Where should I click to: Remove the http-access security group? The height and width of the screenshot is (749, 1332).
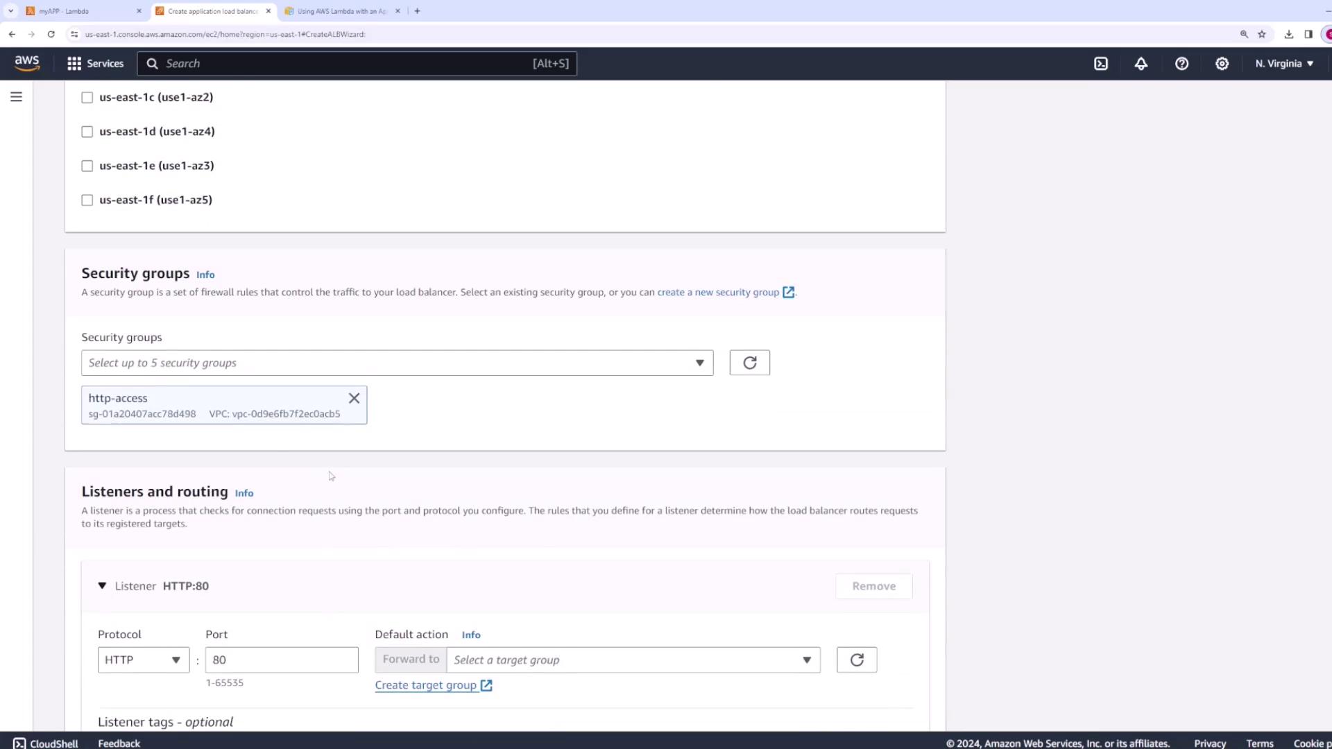point(354,398)
